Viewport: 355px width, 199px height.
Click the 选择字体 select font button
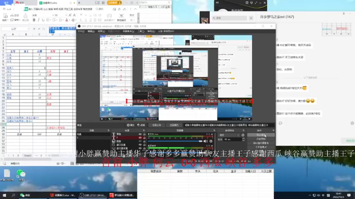157,125
